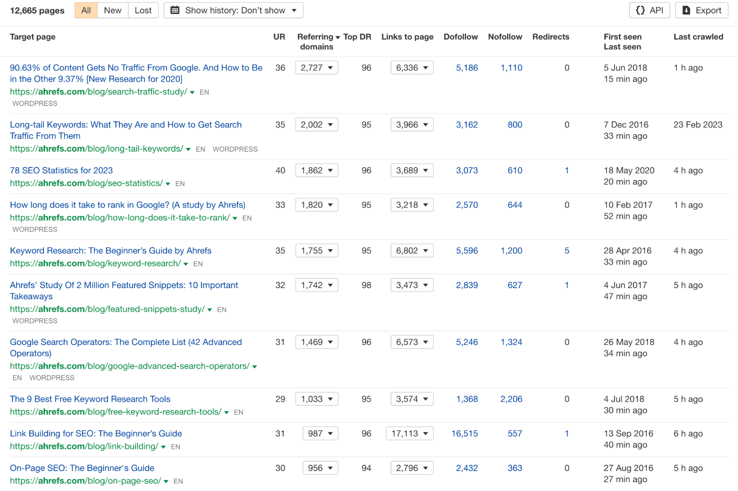Viewport: 738px width, 491px height.
Task: Open the calendar icon beside Show history
Action: (x=175, y=10)
